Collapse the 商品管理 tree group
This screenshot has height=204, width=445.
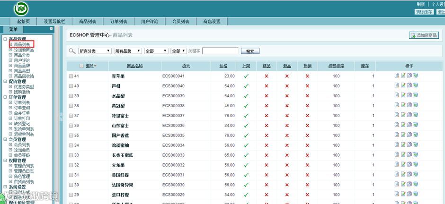click(5, 39)
